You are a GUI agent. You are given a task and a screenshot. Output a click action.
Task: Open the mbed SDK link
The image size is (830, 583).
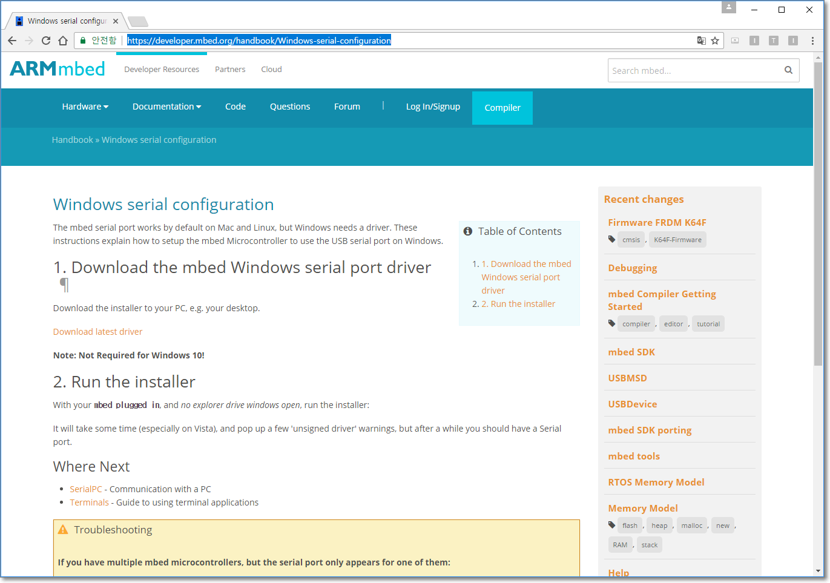pyautogui.click(x=631, y=352)
